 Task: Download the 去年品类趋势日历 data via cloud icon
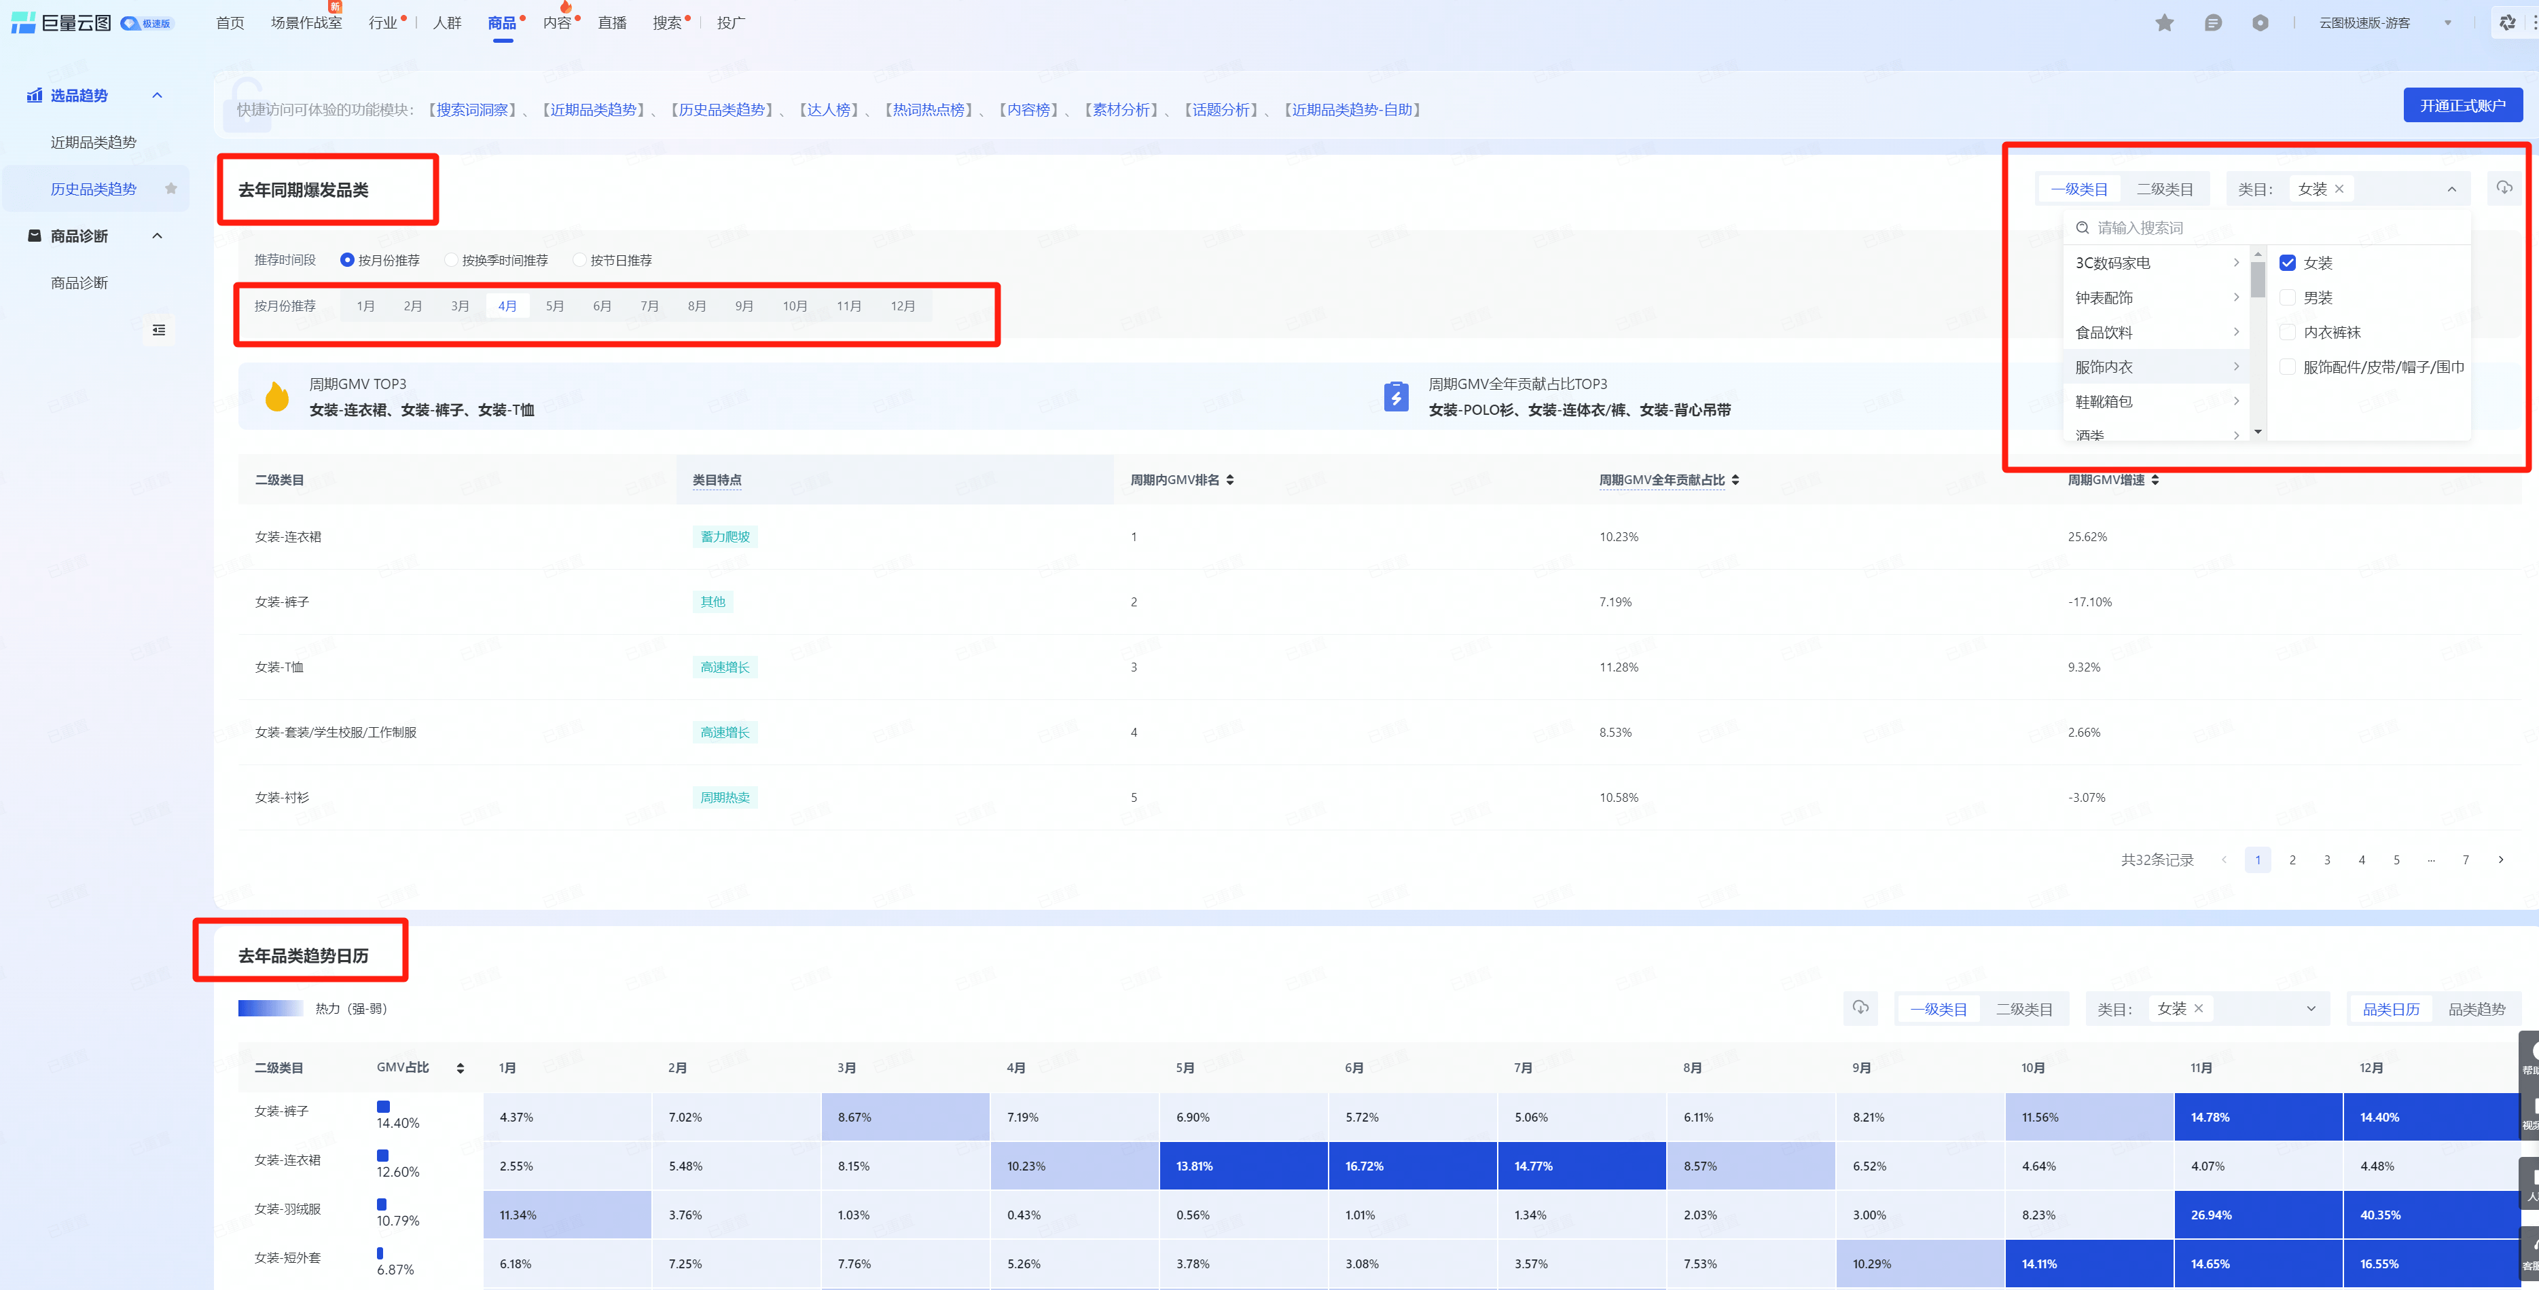1860,1007
